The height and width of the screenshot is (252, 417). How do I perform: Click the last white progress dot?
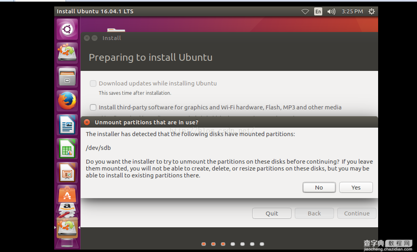[x=262, y=244]
